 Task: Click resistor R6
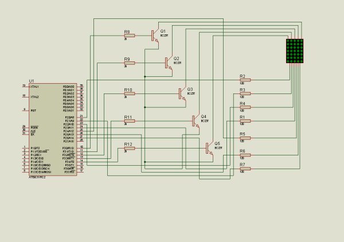[245, 155]
